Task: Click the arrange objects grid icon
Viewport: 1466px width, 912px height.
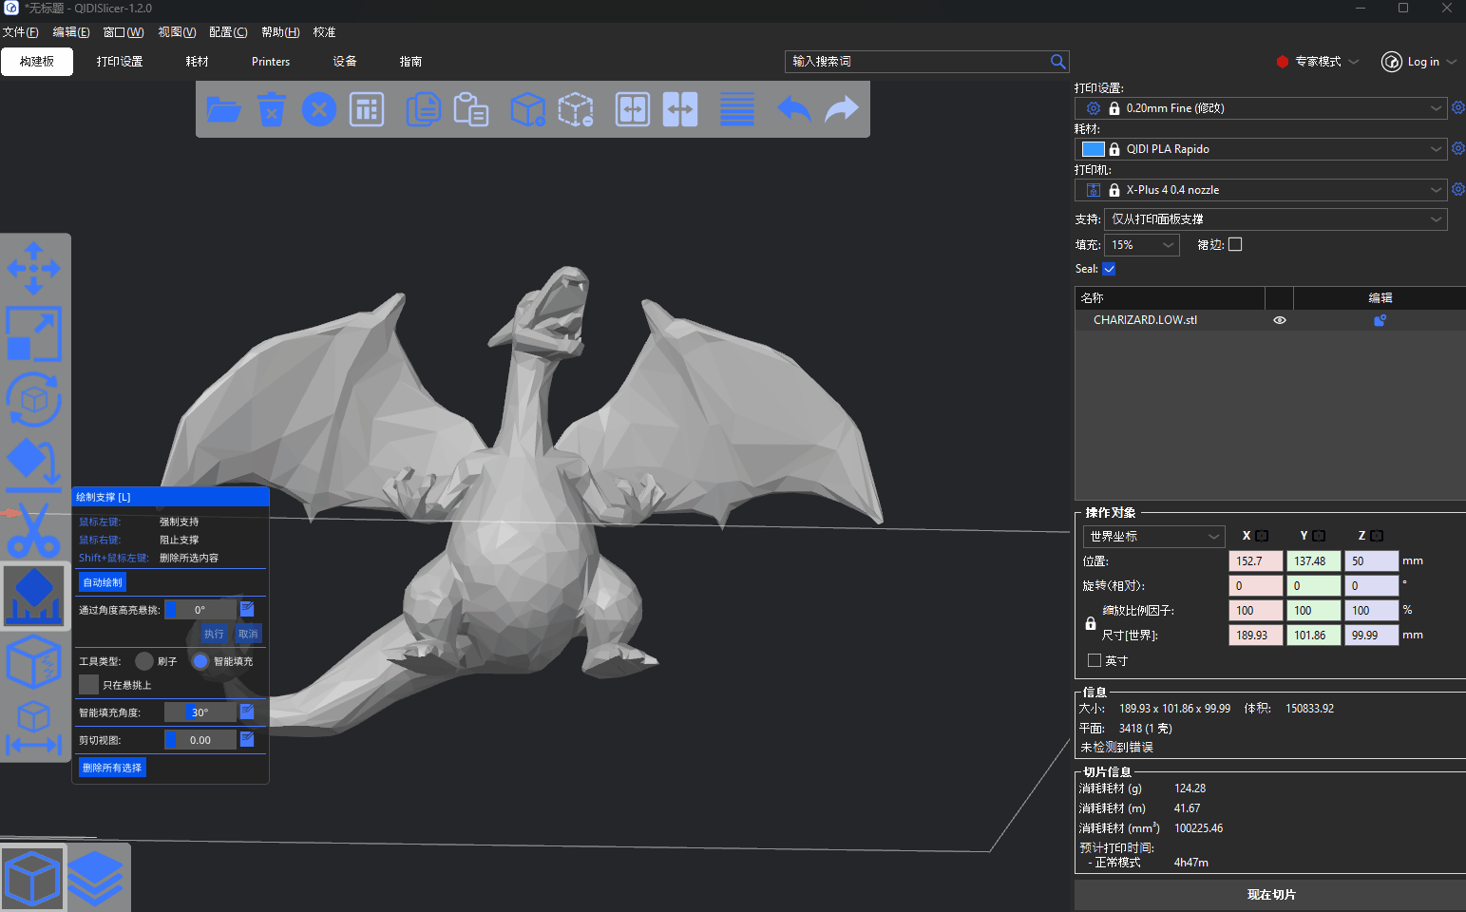Action: (367, 109)
